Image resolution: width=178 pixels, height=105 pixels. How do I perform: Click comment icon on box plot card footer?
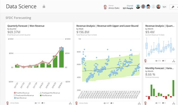click(163, 61)
